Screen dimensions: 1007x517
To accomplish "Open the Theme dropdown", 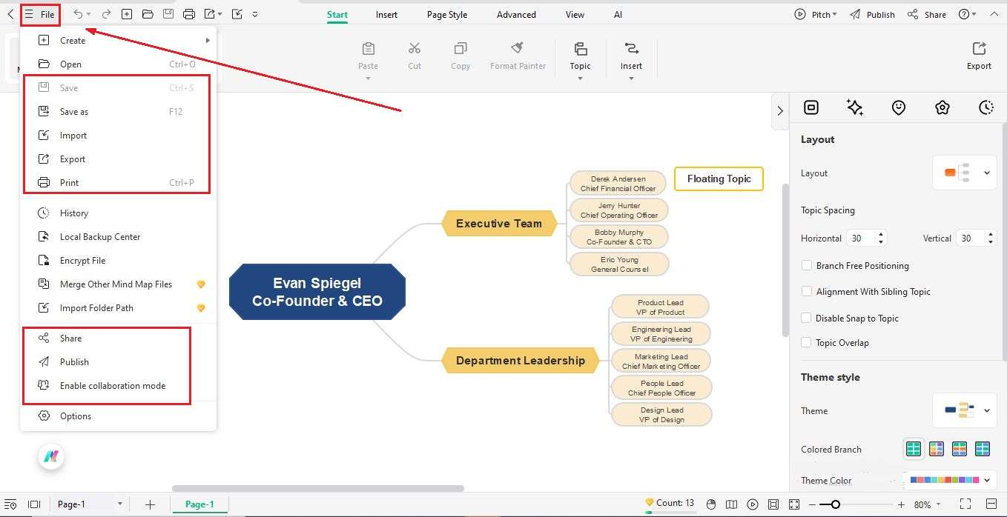I will 964,410.
